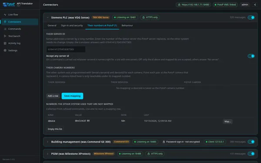This screenshot has height=163, width=261.
Task: Click the 18× seen count cell
Action: pyautogui.click(x=123, y=121)
